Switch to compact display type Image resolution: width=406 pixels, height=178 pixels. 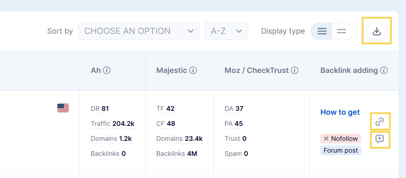click(x=341, y=31)
